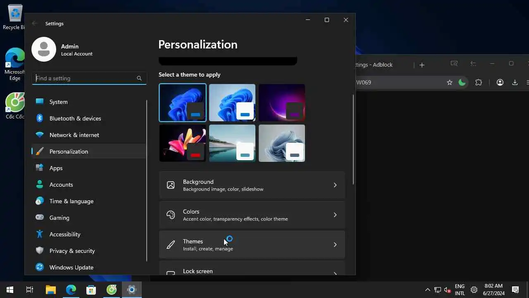
Task: Click Microsoft Edge desktop shortcut
Action: coord(14,64)
